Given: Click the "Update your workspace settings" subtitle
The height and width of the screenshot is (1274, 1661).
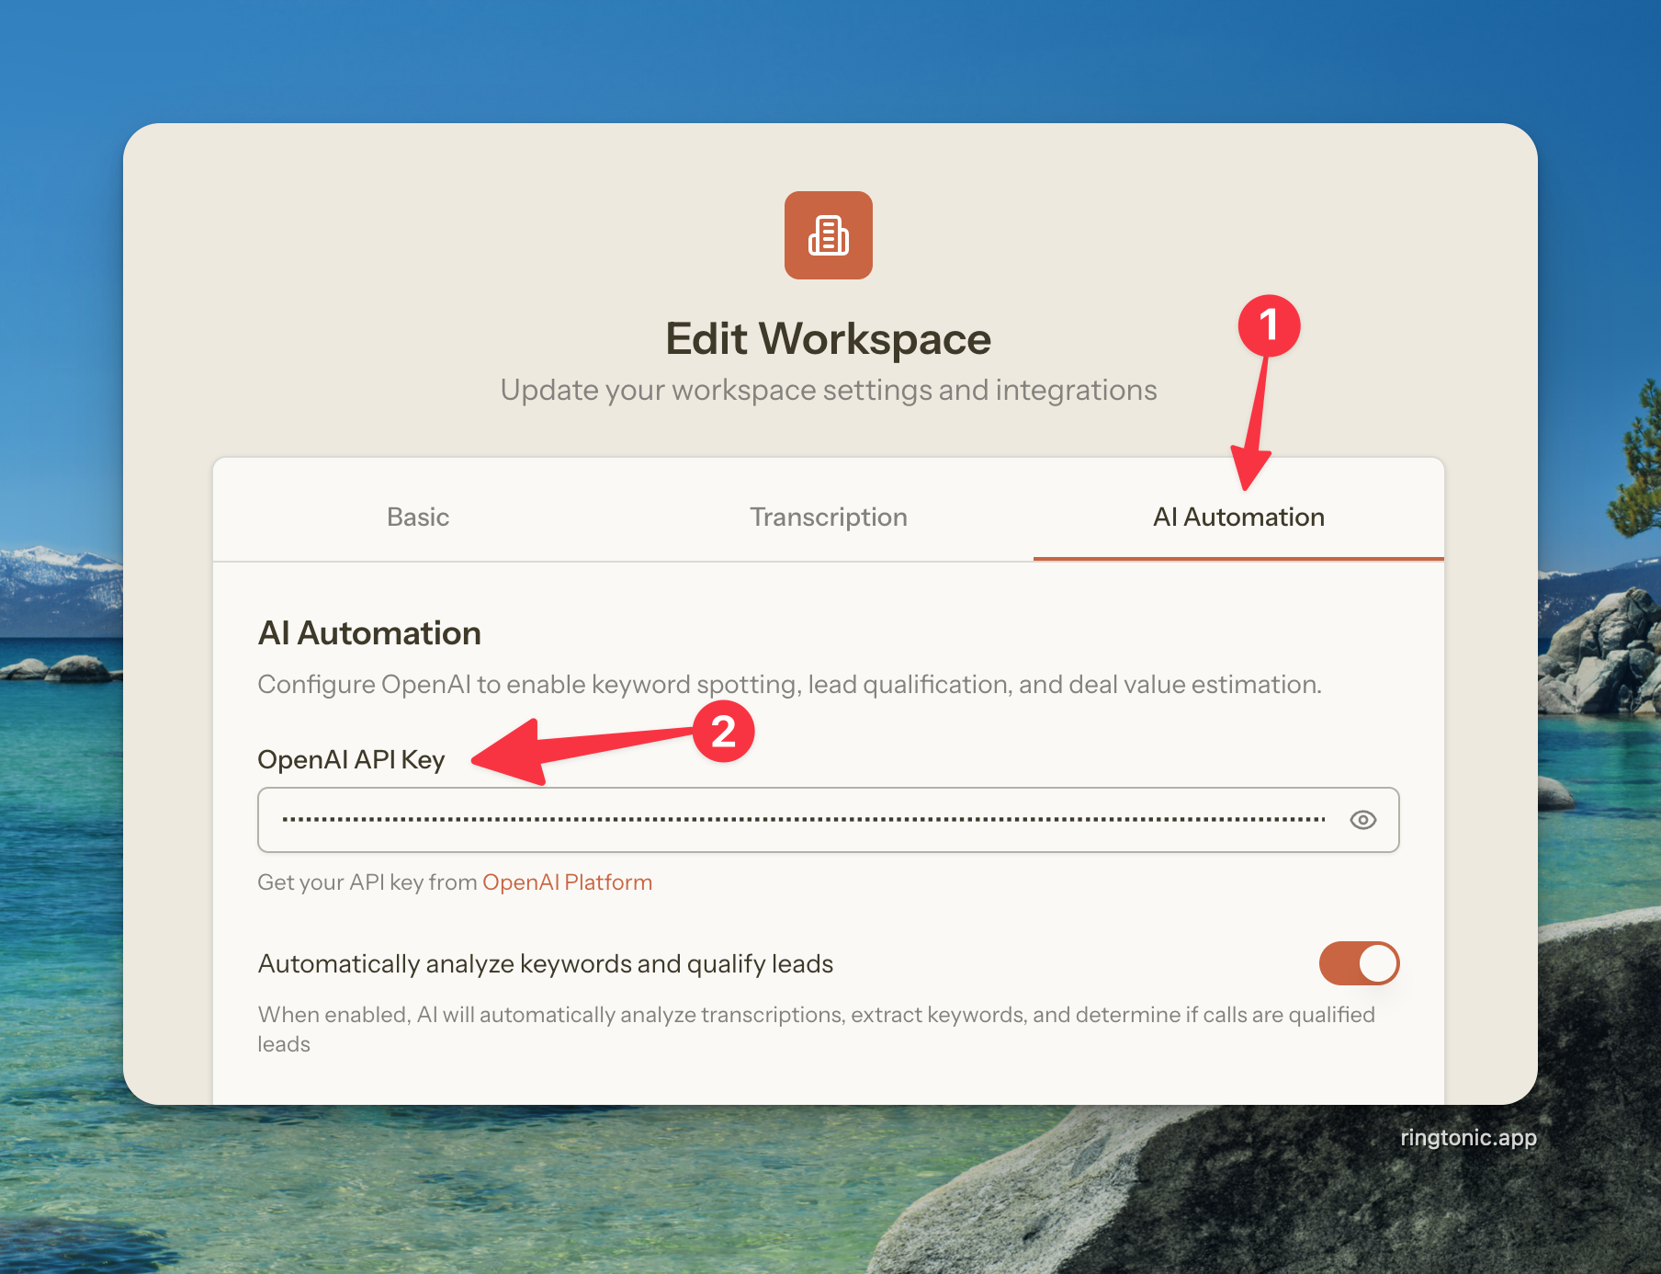Looking at the screenshot, I should (828, 391).
